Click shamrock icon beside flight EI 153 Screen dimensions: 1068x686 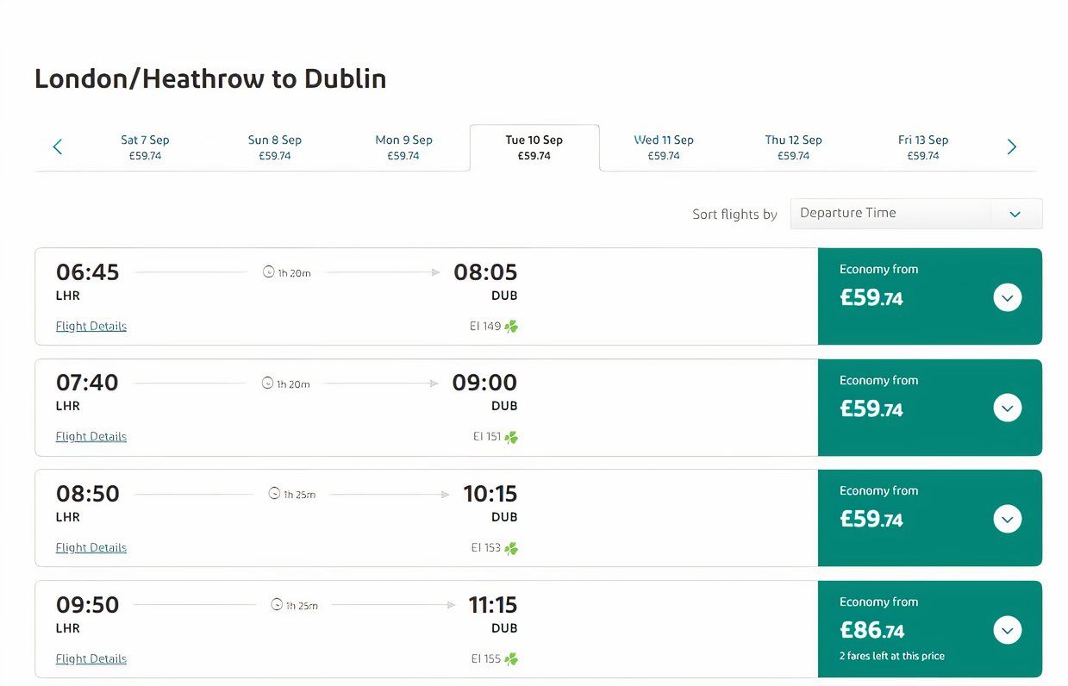[511, 548]
